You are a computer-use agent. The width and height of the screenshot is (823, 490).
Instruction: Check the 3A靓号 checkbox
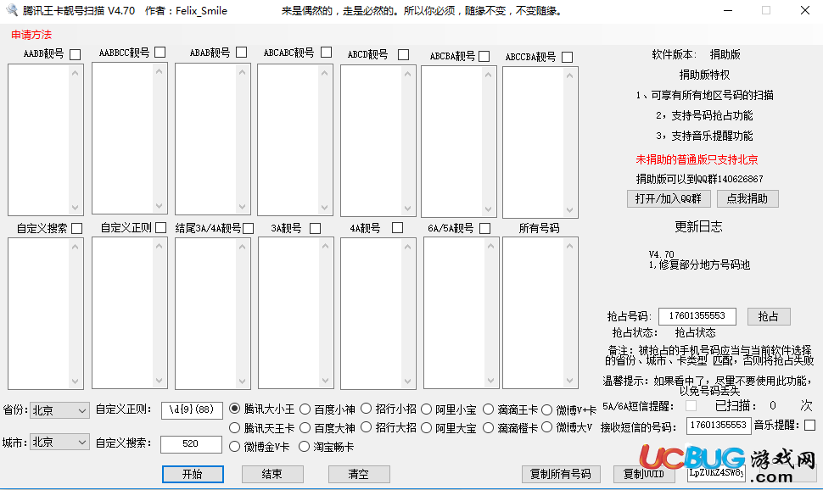315,228
